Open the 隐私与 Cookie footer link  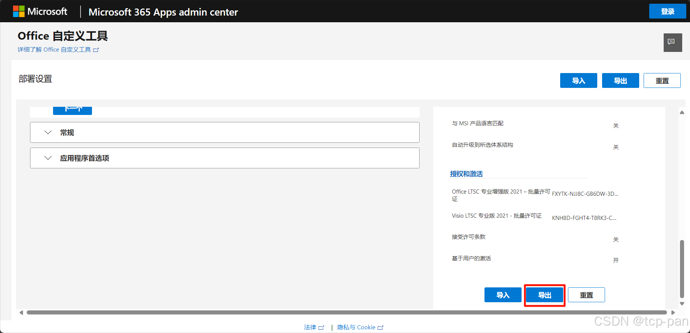[x=360, y=327]
